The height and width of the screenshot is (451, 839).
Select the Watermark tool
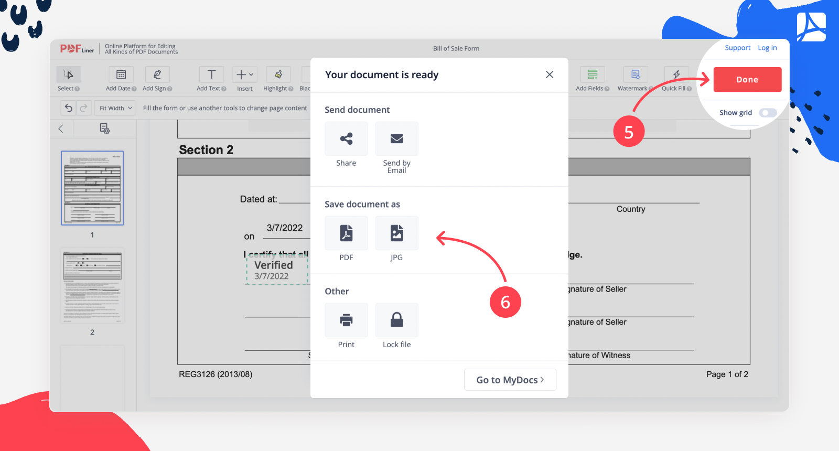(635, 74)
